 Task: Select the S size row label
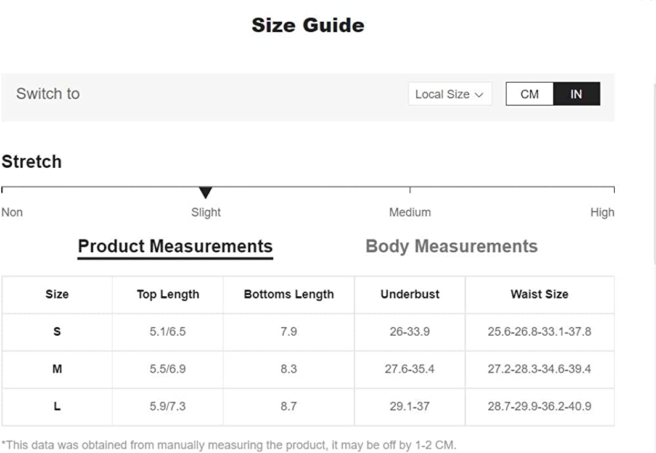(57, 331)
